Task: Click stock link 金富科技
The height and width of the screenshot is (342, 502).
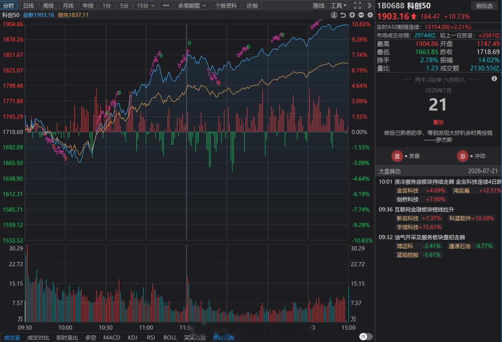Action: point(408,191)
